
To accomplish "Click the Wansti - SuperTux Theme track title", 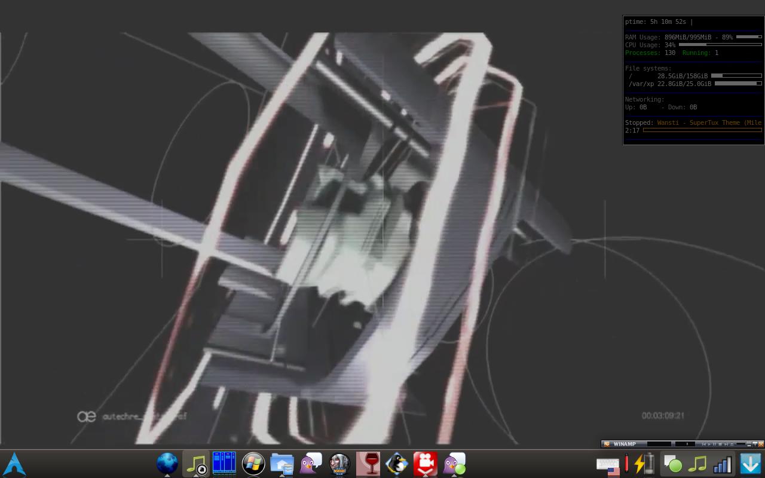I will pos(709,122).
